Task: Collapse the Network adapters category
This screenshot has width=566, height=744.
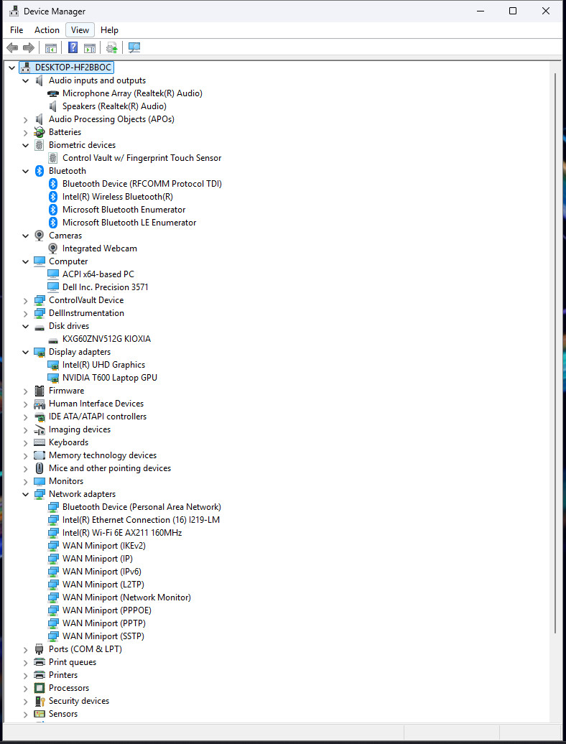Action: point(26,494)
